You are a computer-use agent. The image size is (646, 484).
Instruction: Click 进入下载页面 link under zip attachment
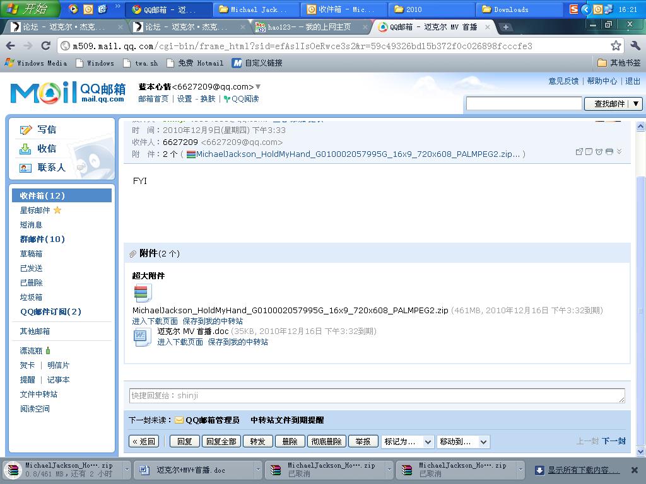pos(155,321)
